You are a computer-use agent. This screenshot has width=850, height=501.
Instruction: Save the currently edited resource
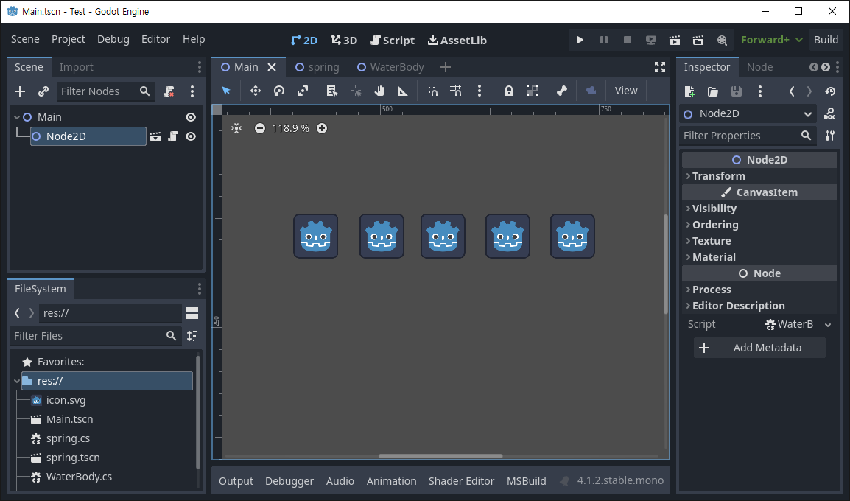pos(736,91)
